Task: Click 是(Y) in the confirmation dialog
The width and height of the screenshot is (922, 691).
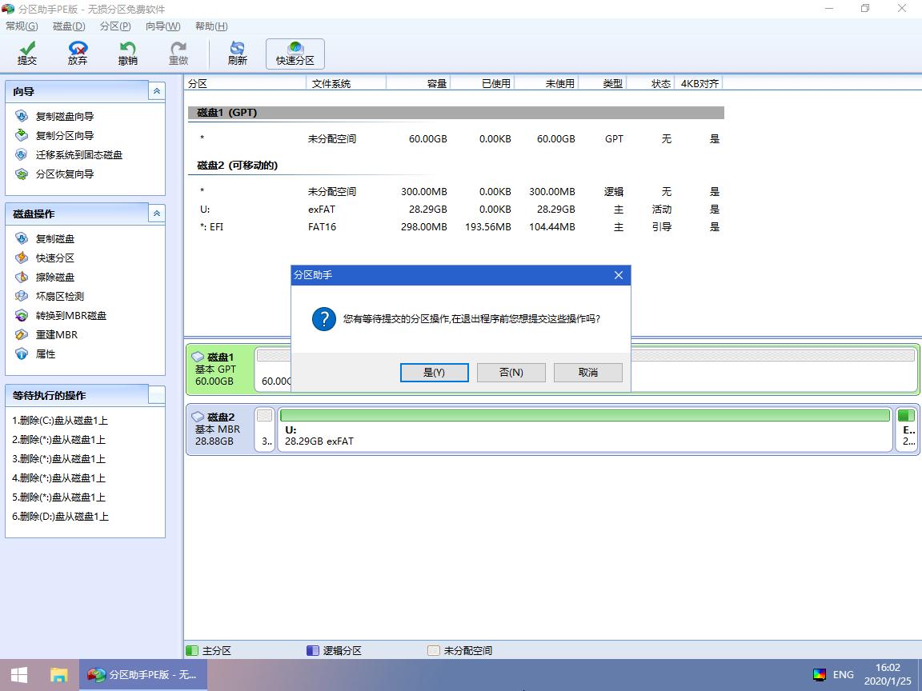Action: [x=435, y=372]
